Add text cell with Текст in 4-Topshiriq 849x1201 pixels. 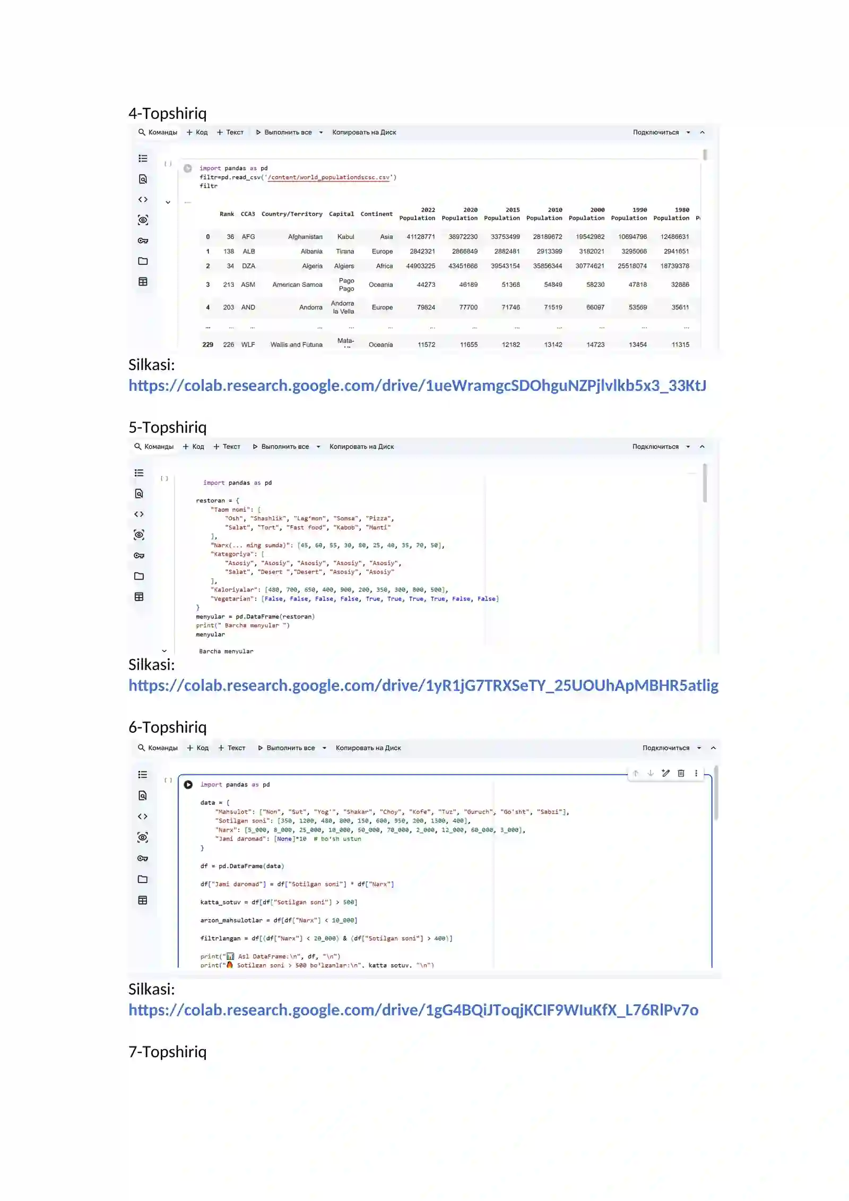point(230,133)
